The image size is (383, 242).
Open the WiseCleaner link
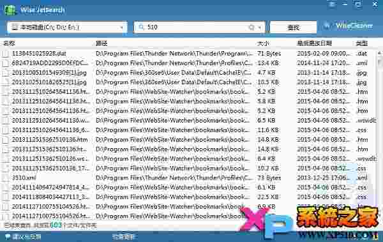pos(354,26)
